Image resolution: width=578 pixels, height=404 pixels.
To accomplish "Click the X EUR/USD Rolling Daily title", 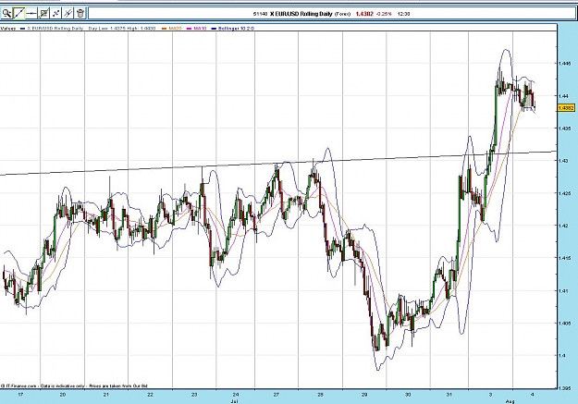I will click(301, 14).
